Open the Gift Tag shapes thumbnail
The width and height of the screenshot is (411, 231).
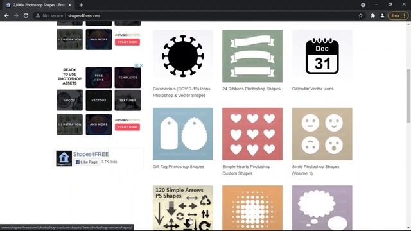coord(183,134)
